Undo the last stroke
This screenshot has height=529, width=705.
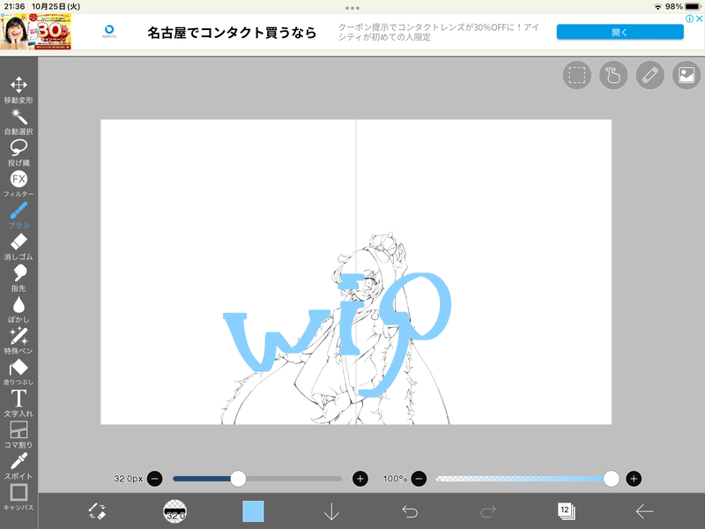point(410,511)
